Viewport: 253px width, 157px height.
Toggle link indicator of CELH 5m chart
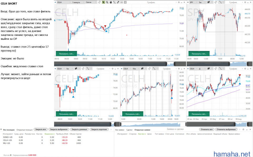pyautogui.click(x=55, y=69)
